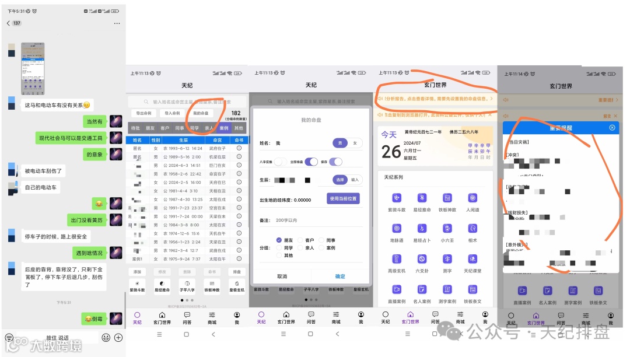Open 玄门世界 tab in dialog screen's bottom bar
Screen dimensions: 630x357
coord(286,318)
